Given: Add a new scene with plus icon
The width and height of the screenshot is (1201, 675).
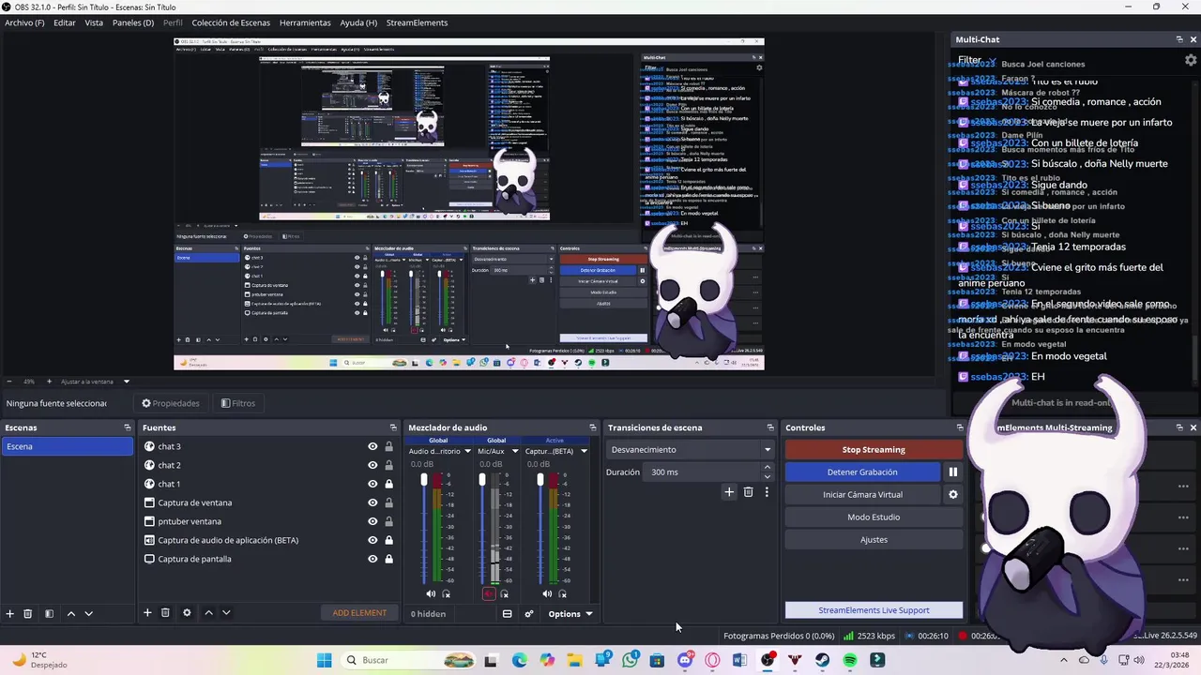Looking at the screenshot, I should [x=10, y=613].
